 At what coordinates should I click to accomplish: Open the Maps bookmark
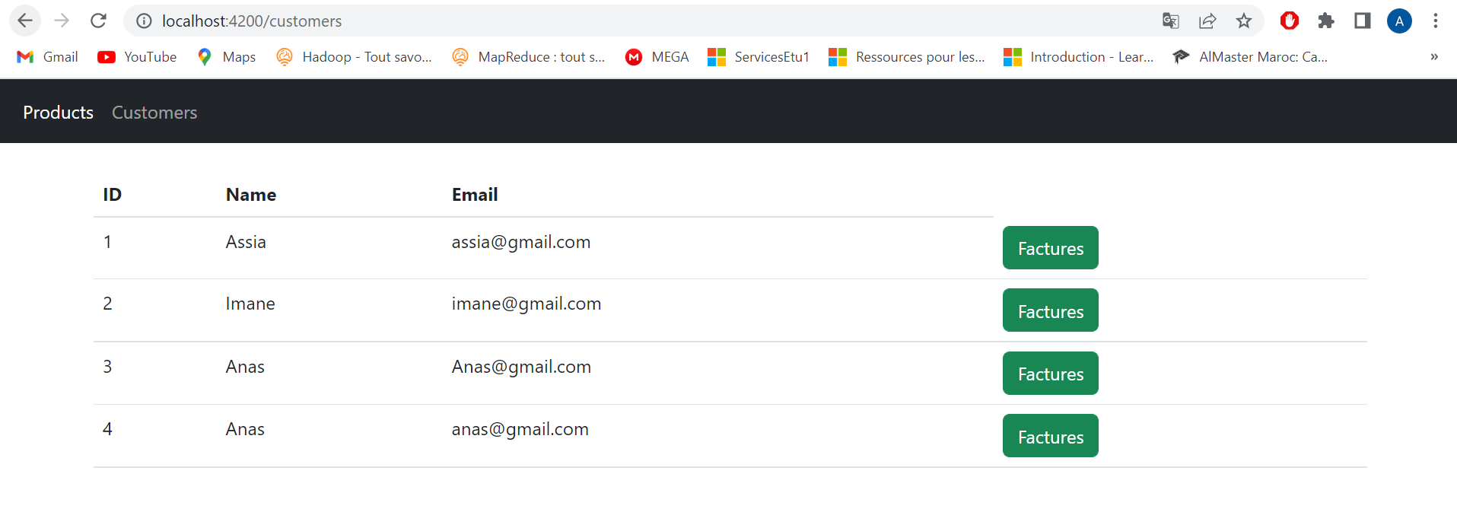coord(226,56)
